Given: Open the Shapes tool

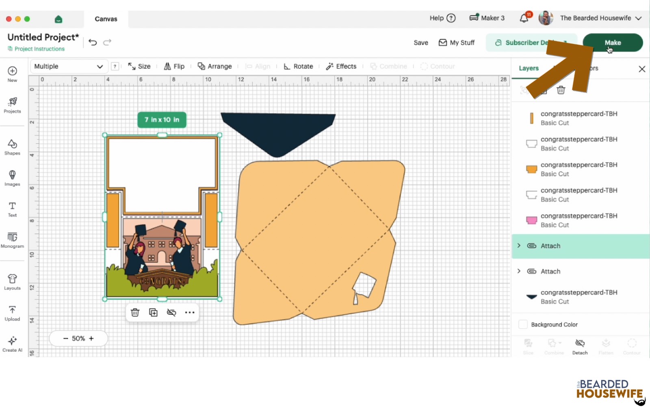Looking at the screenshot, I should (x=12, y=147).
